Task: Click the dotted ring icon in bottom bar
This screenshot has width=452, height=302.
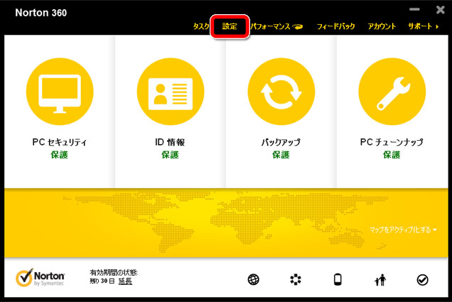Action: (296, 279)
